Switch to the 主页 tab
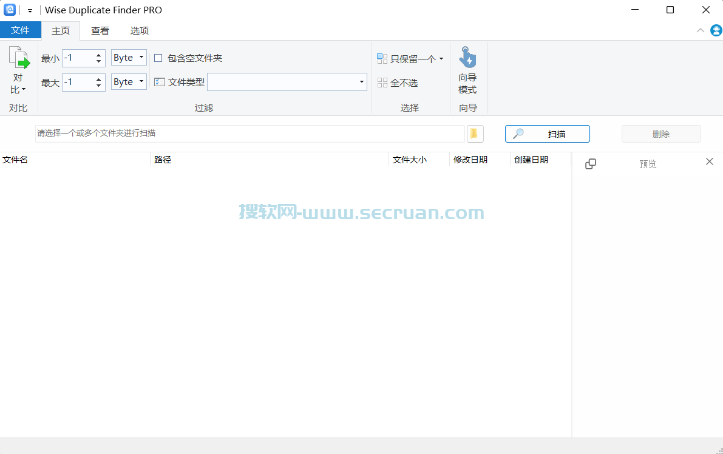The image size is (723, 454). (x=61, y=31)
